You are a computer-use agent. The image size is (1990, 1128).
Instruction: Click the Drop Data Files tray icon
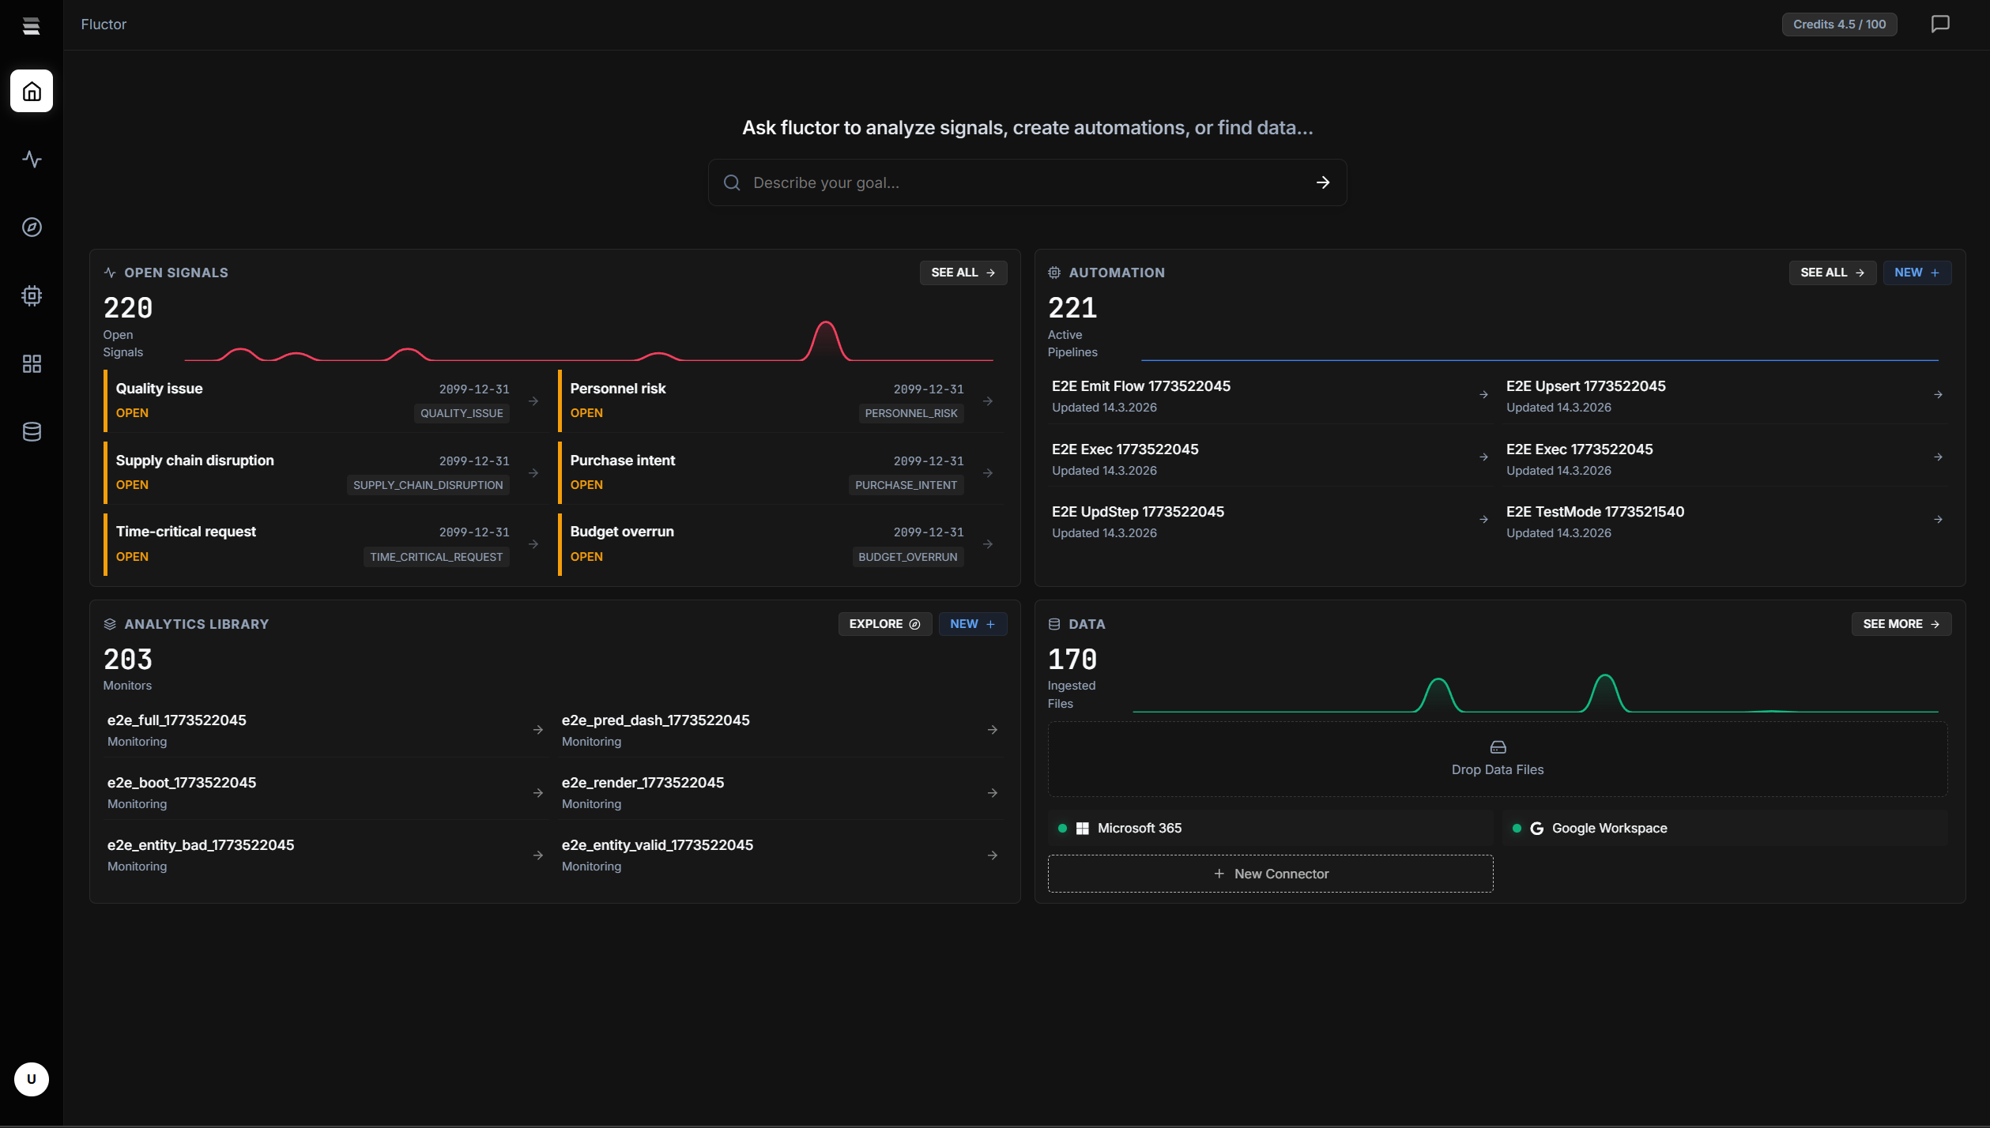1498,747
